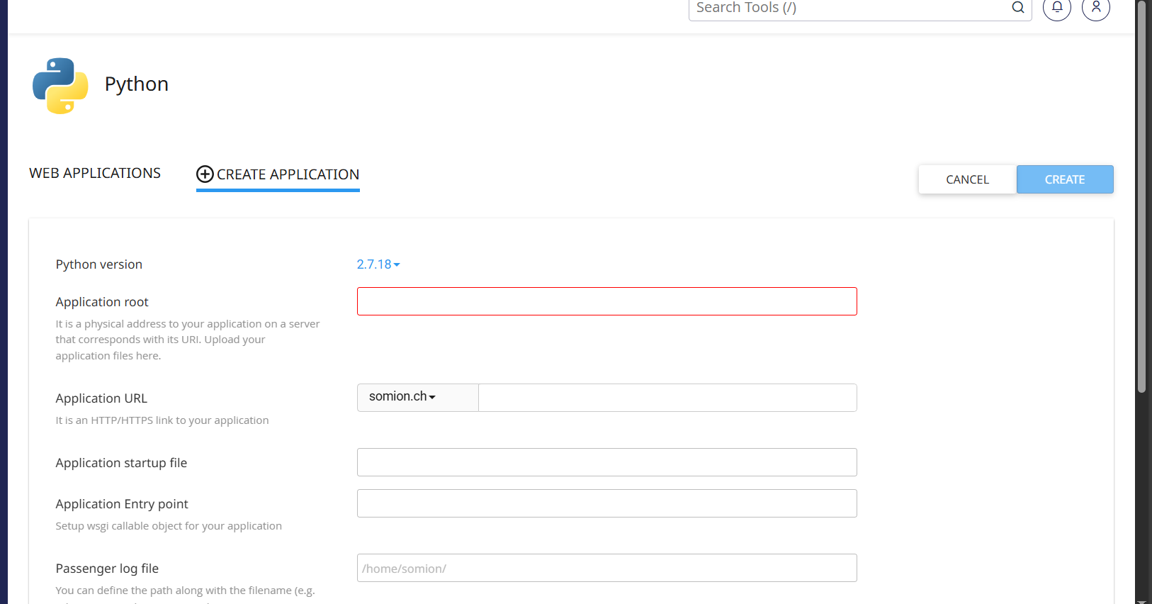This screenshot has width=1152, height=604.
Task: Click the plus circle icon beside Create Application
Action: (205, 174)
